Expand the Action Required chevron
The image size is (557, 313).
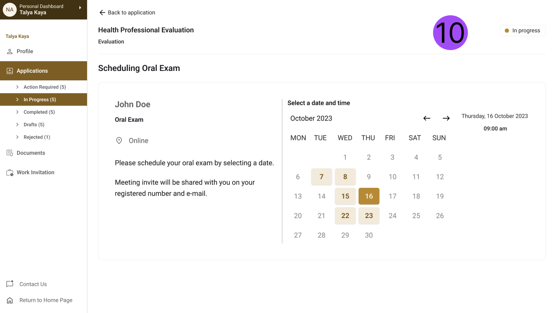click(x=17, y=87)
